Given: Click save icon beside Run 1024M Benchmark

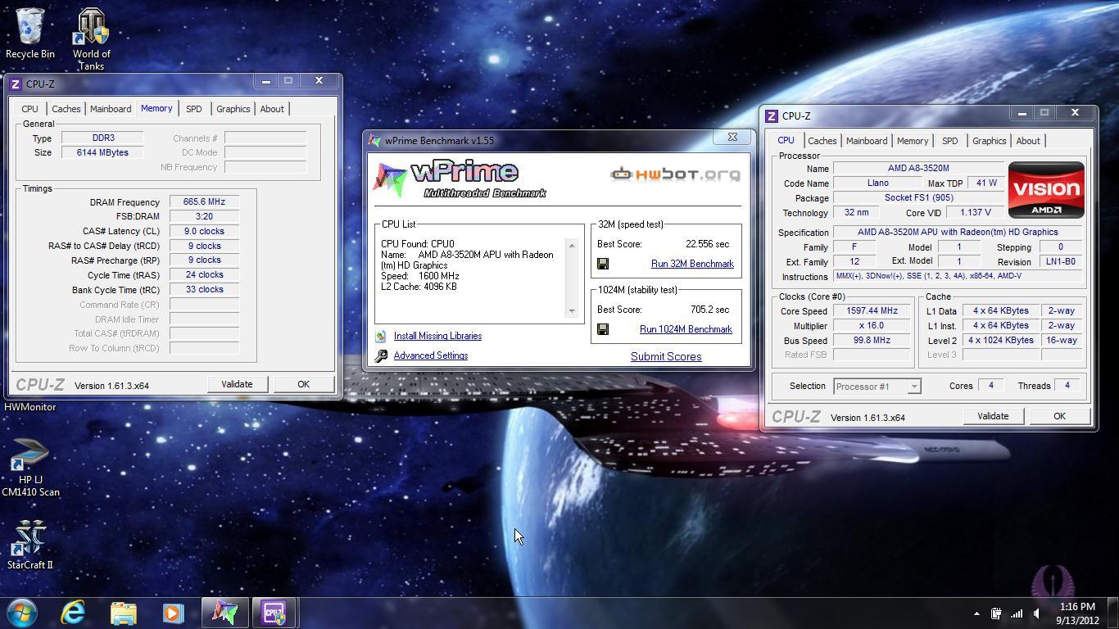Looking at the screenshot, I should point(603,329).
